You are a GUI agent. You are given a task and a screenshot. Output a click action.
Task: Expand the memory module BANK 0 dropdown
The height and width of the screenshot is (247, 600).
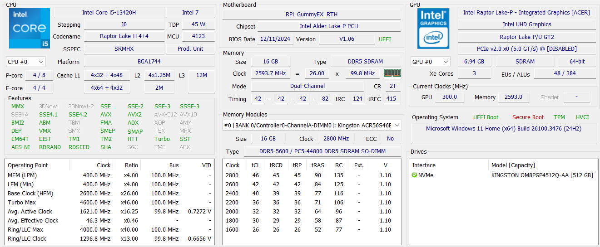[x=312, y=125]
